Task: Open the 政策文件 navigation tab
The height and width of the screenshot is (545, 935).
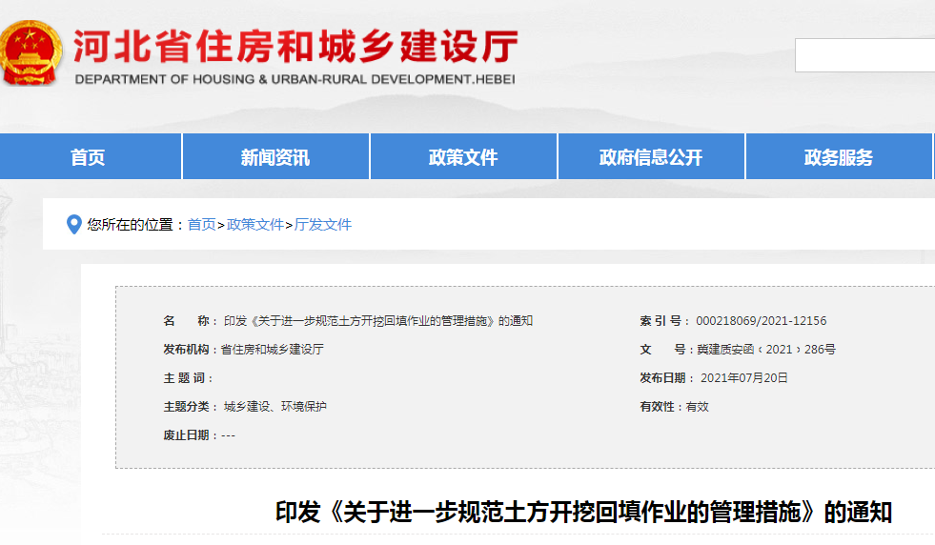Action: [x=463, y=157]
